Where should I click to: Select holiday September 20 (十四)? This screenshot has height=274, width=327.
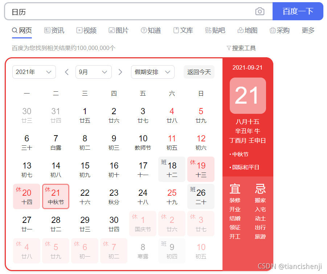27,196
